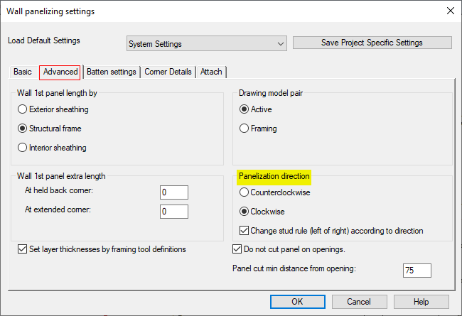The image size is (462, 316).
Task: Open the Load Default Settings dropdown
Action: pyautogui.click(x=206, y=43)
